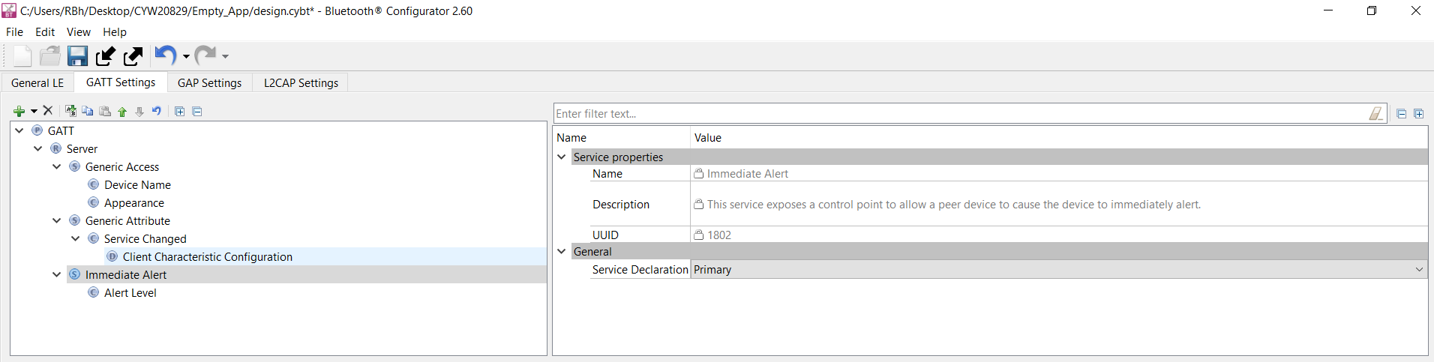The width and height of the screenshot is (1434, 362).
Task: Click the UUID property label
Action: pyautogui.click(x=605, y=235)
